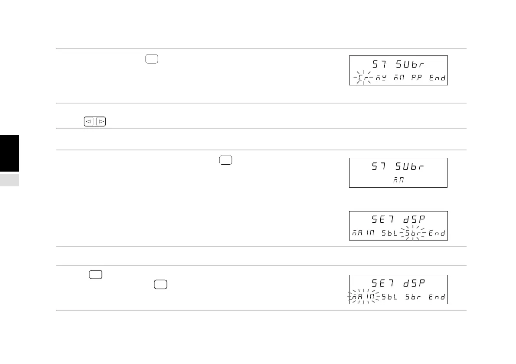The width and height of the screenshot is (516, 364).
Task: Click the lone option in the second ST SUbr display
Action: pos(398,180)
